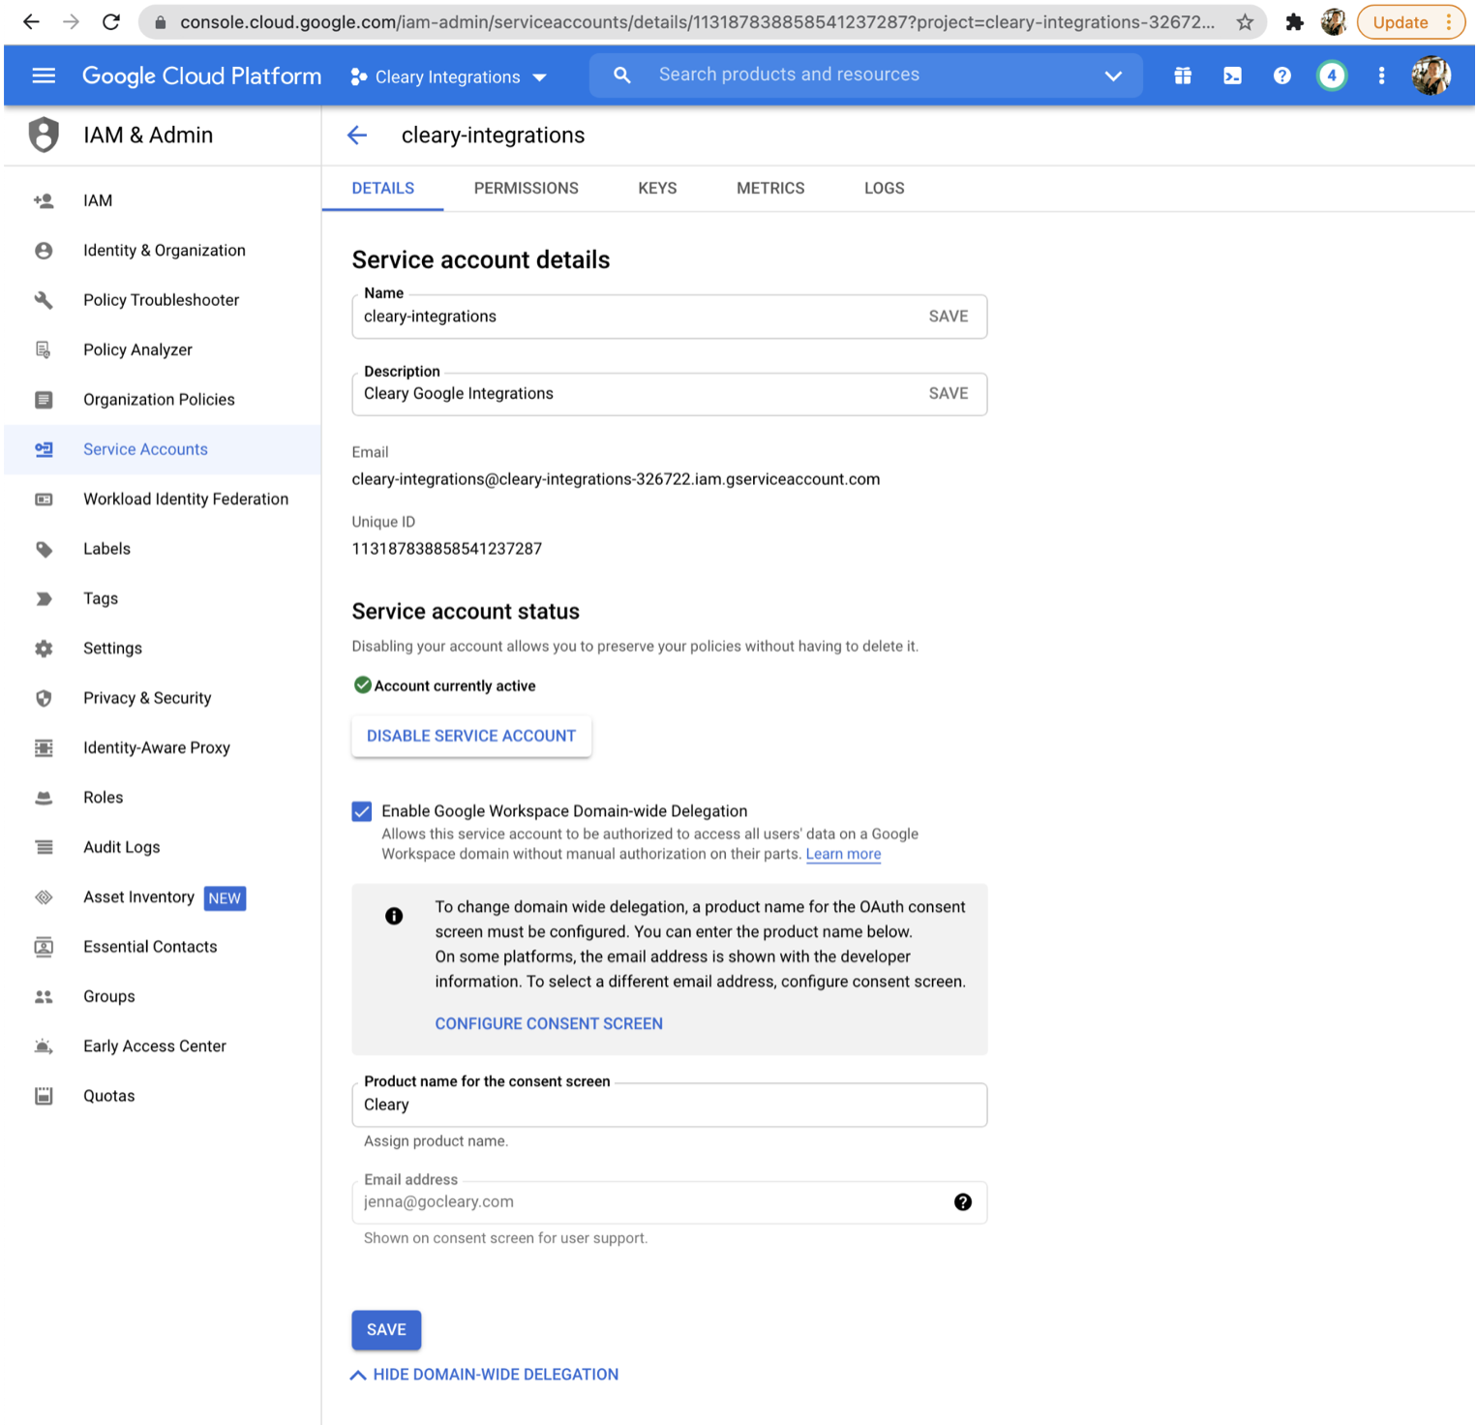Switch to the Keys tab
1477x1425 pixels.
coord(657,189)
